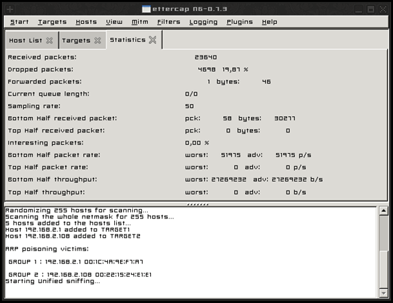This screenshot has width=393, height=303.
Task: Open the Targets menu
Action: click(52, 22)
